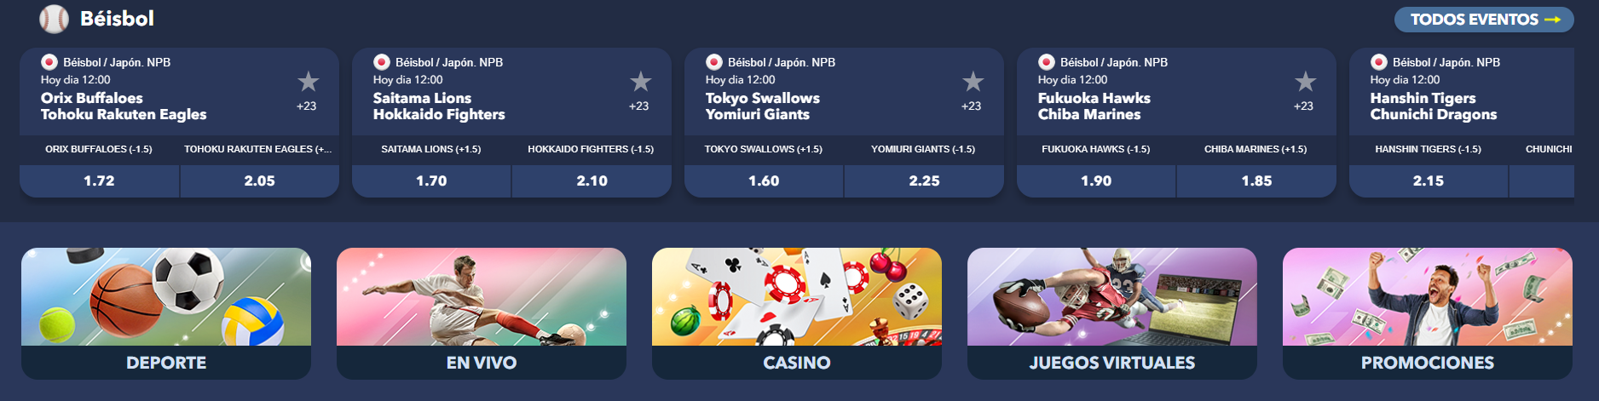The height and width of the screenshot is (401, 1599).
Task: Click Japan flag icon on Hanshin Tigers card
Action: click(x=1379, y=62)
